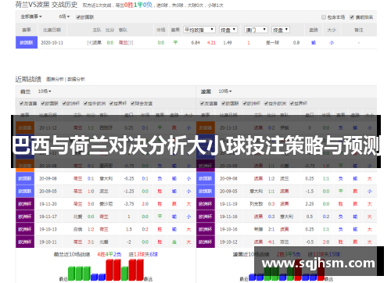Screen dimensions: 391x283
Task: Click date 19-10-13 in 荷兰 table
Action: [x=48, y=230]
